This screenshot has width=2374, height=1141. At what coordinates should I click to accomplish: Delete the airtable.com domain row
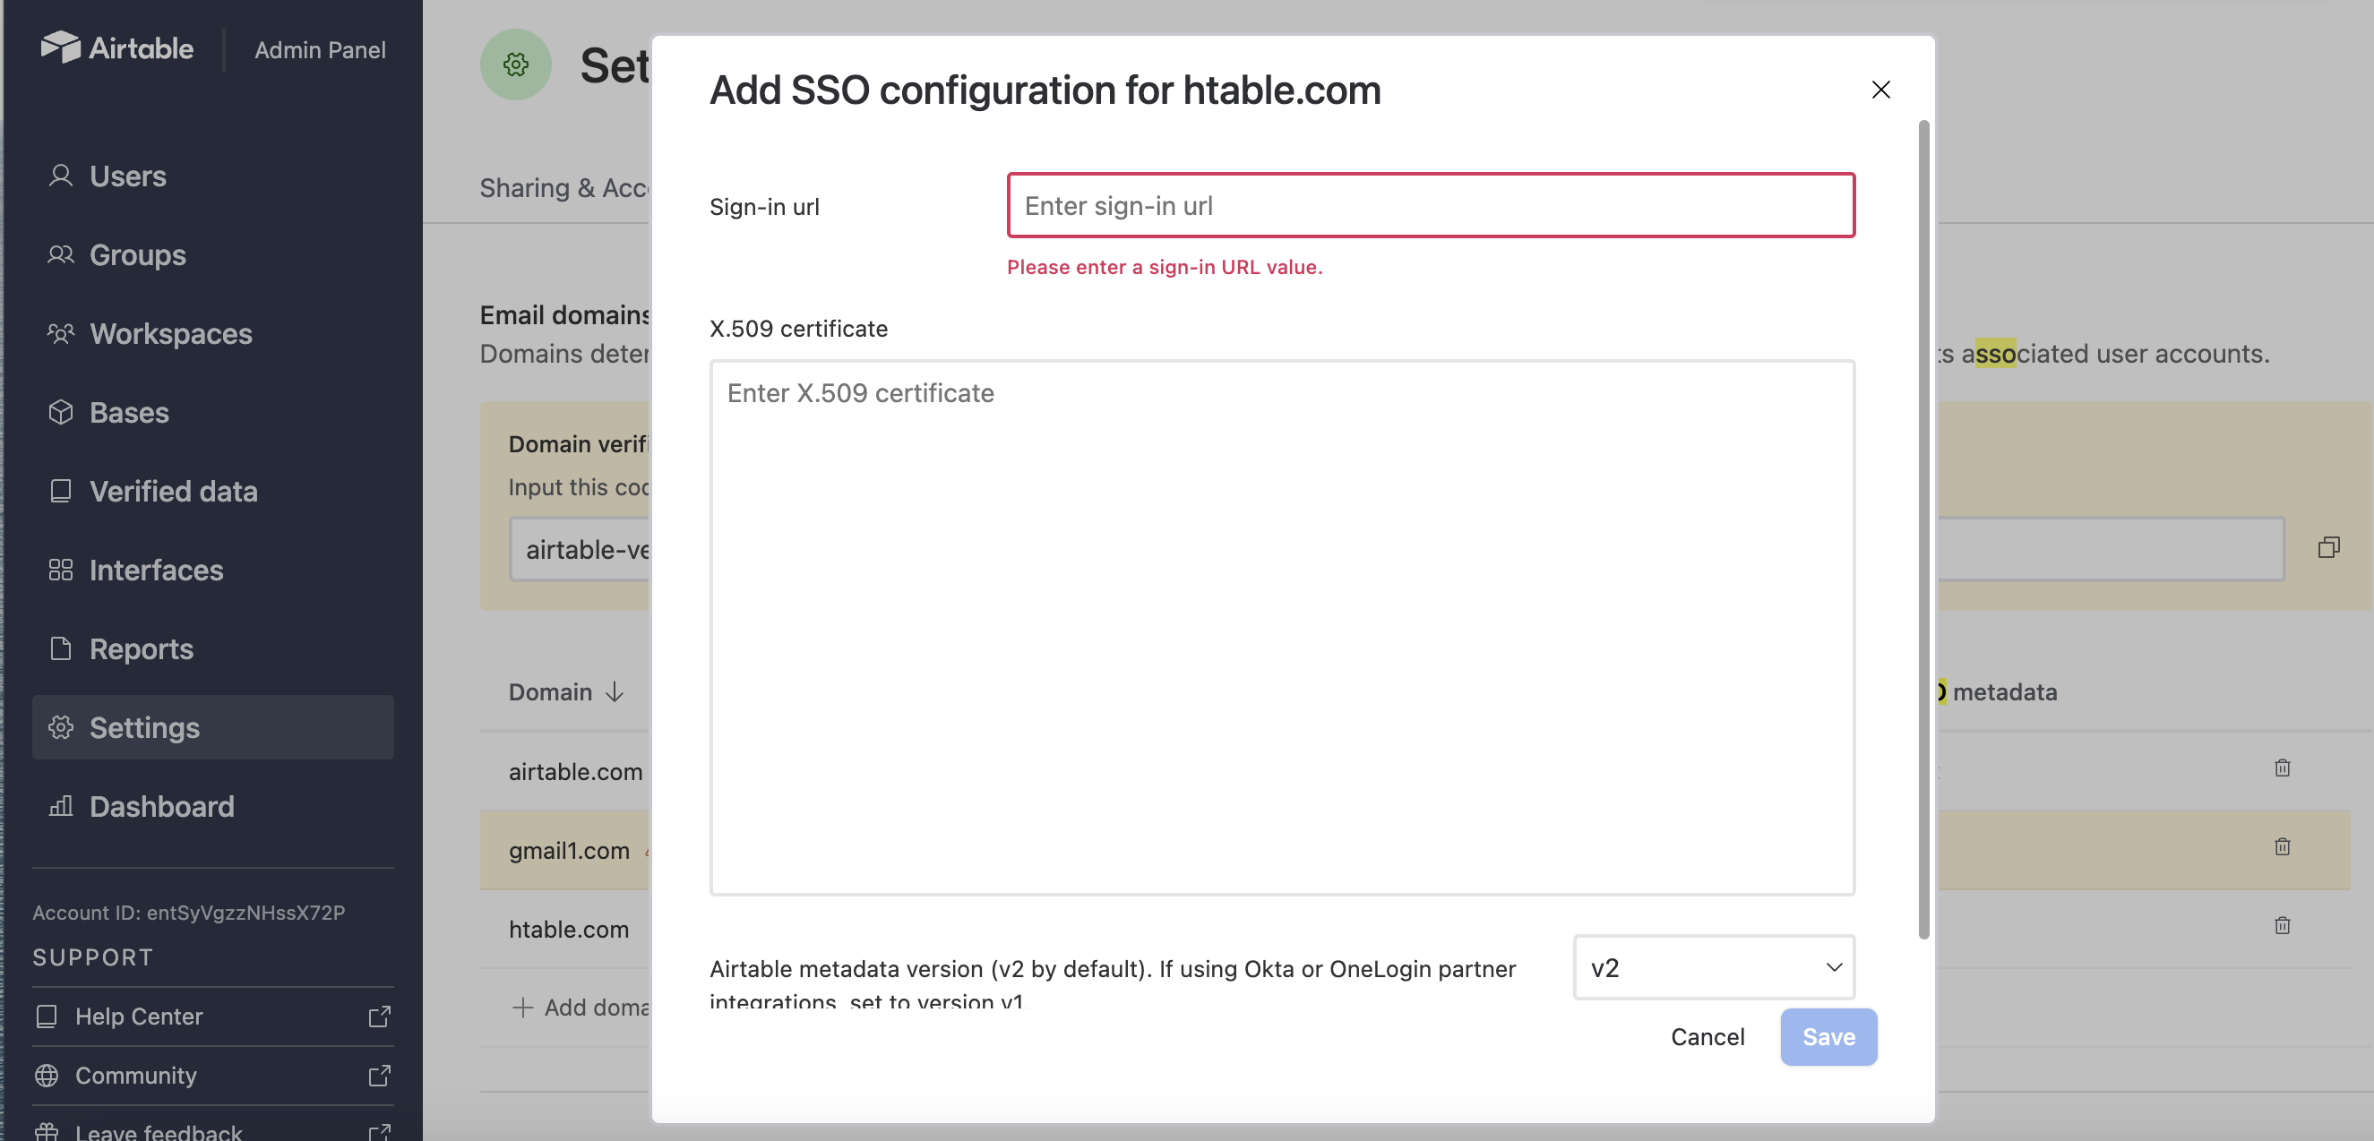pos(2282,768)
